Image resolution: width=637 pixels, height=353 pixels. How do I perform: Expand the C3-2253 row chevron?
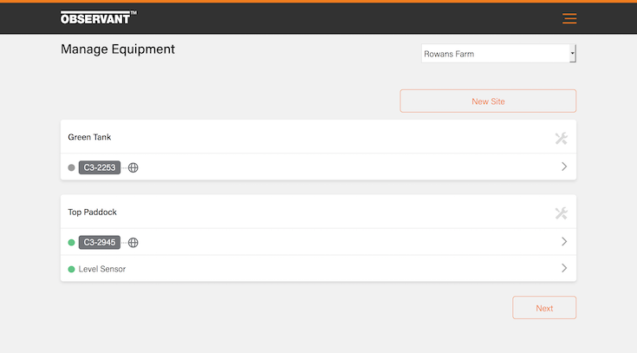tap(564, 167)
